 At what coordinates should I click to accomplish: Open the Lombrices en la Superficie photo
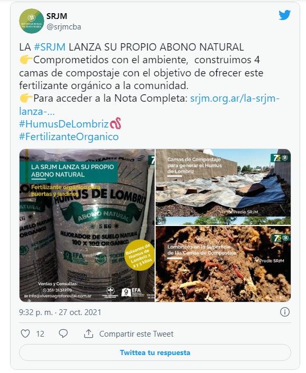pyautogui.click(x=223, y=264)
